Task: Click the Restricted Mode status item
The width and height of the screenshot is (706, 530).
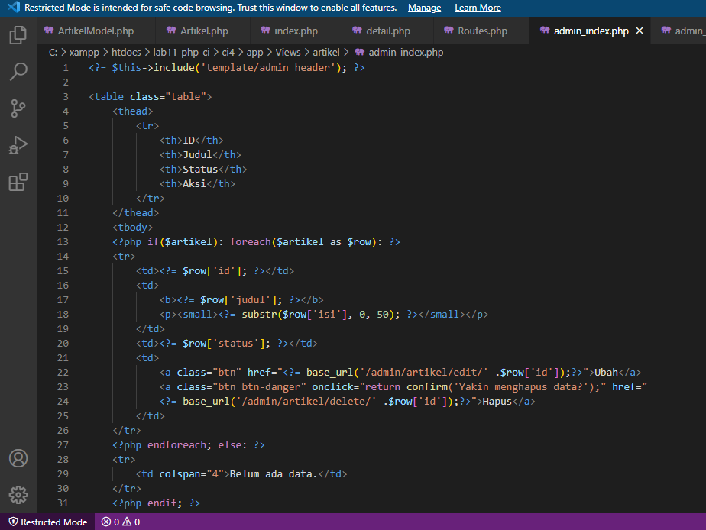Action: [x=47, y=522]
